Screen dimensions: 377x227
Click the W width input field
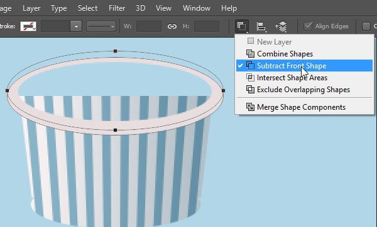coord(149,26)
